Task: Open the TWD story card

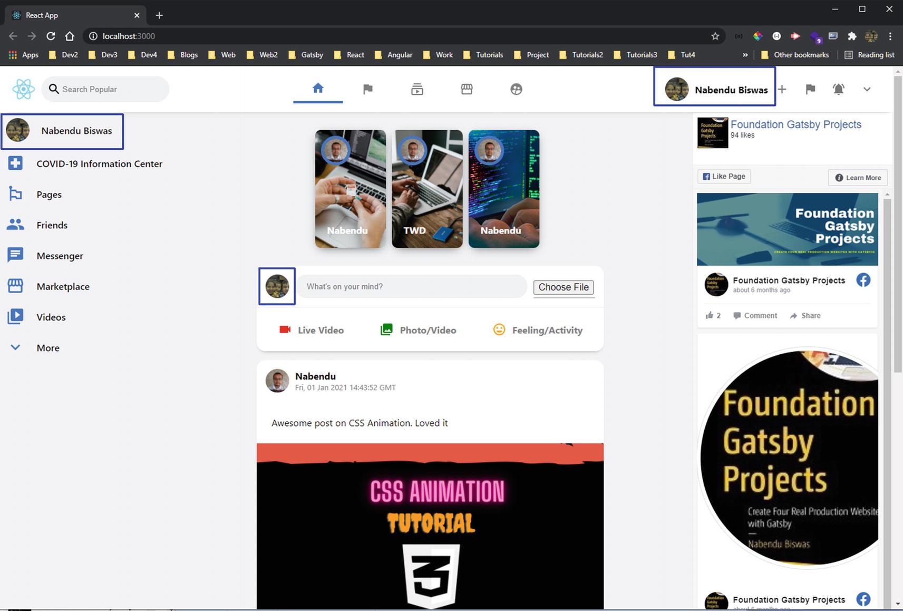Action: (427, 189)
